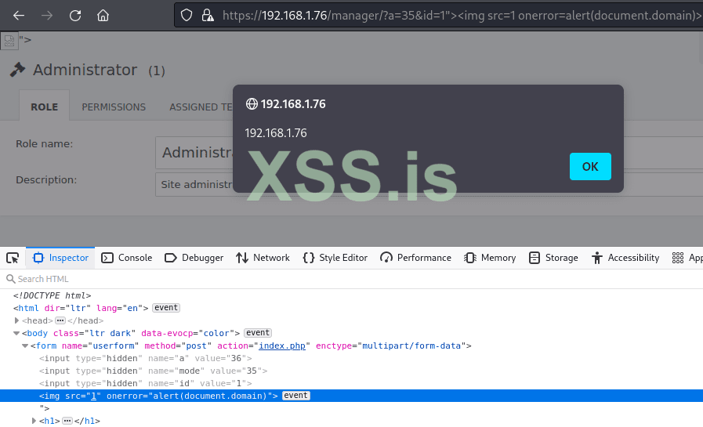Open the PERMISSIONS tab
This screenshot has width=703, height=427.
114,107
